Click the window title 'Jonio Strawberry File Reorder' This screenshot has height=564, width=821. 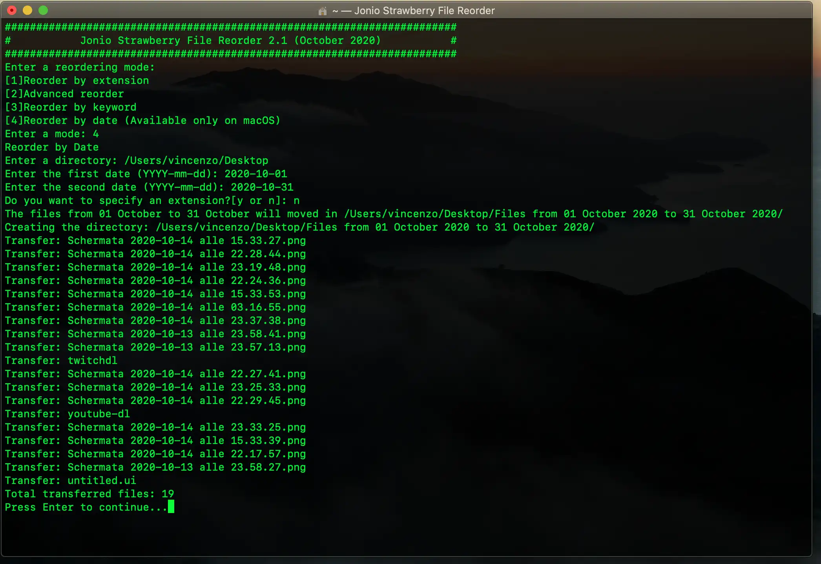pyautogui.click(x=424, y=11)
